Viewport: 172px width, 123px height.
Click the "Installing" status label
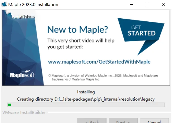coord(86,92)
